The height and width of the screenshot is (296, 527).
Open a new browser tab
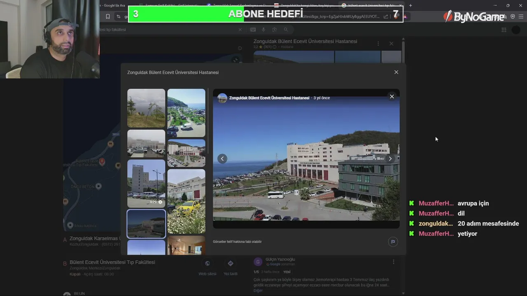pos(410,5)
